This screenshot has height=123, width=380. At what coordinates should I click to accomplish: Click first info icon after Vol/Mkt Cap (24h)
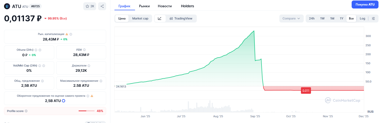pos(40,66)
